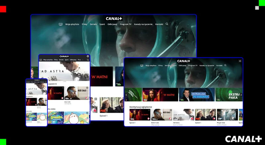Open live TV icon on right-hand screen
Viewport: 265px width, 145px height.
tap(142, 66)
